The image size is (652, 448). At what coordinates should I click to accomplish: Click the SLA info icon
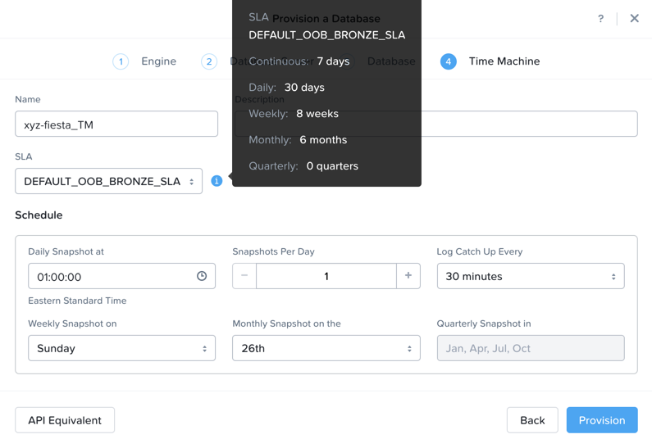217,181
